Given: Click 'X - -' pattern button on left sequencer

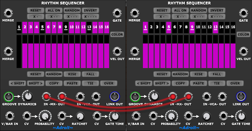Looking at the screenshot, I should 54,17.
